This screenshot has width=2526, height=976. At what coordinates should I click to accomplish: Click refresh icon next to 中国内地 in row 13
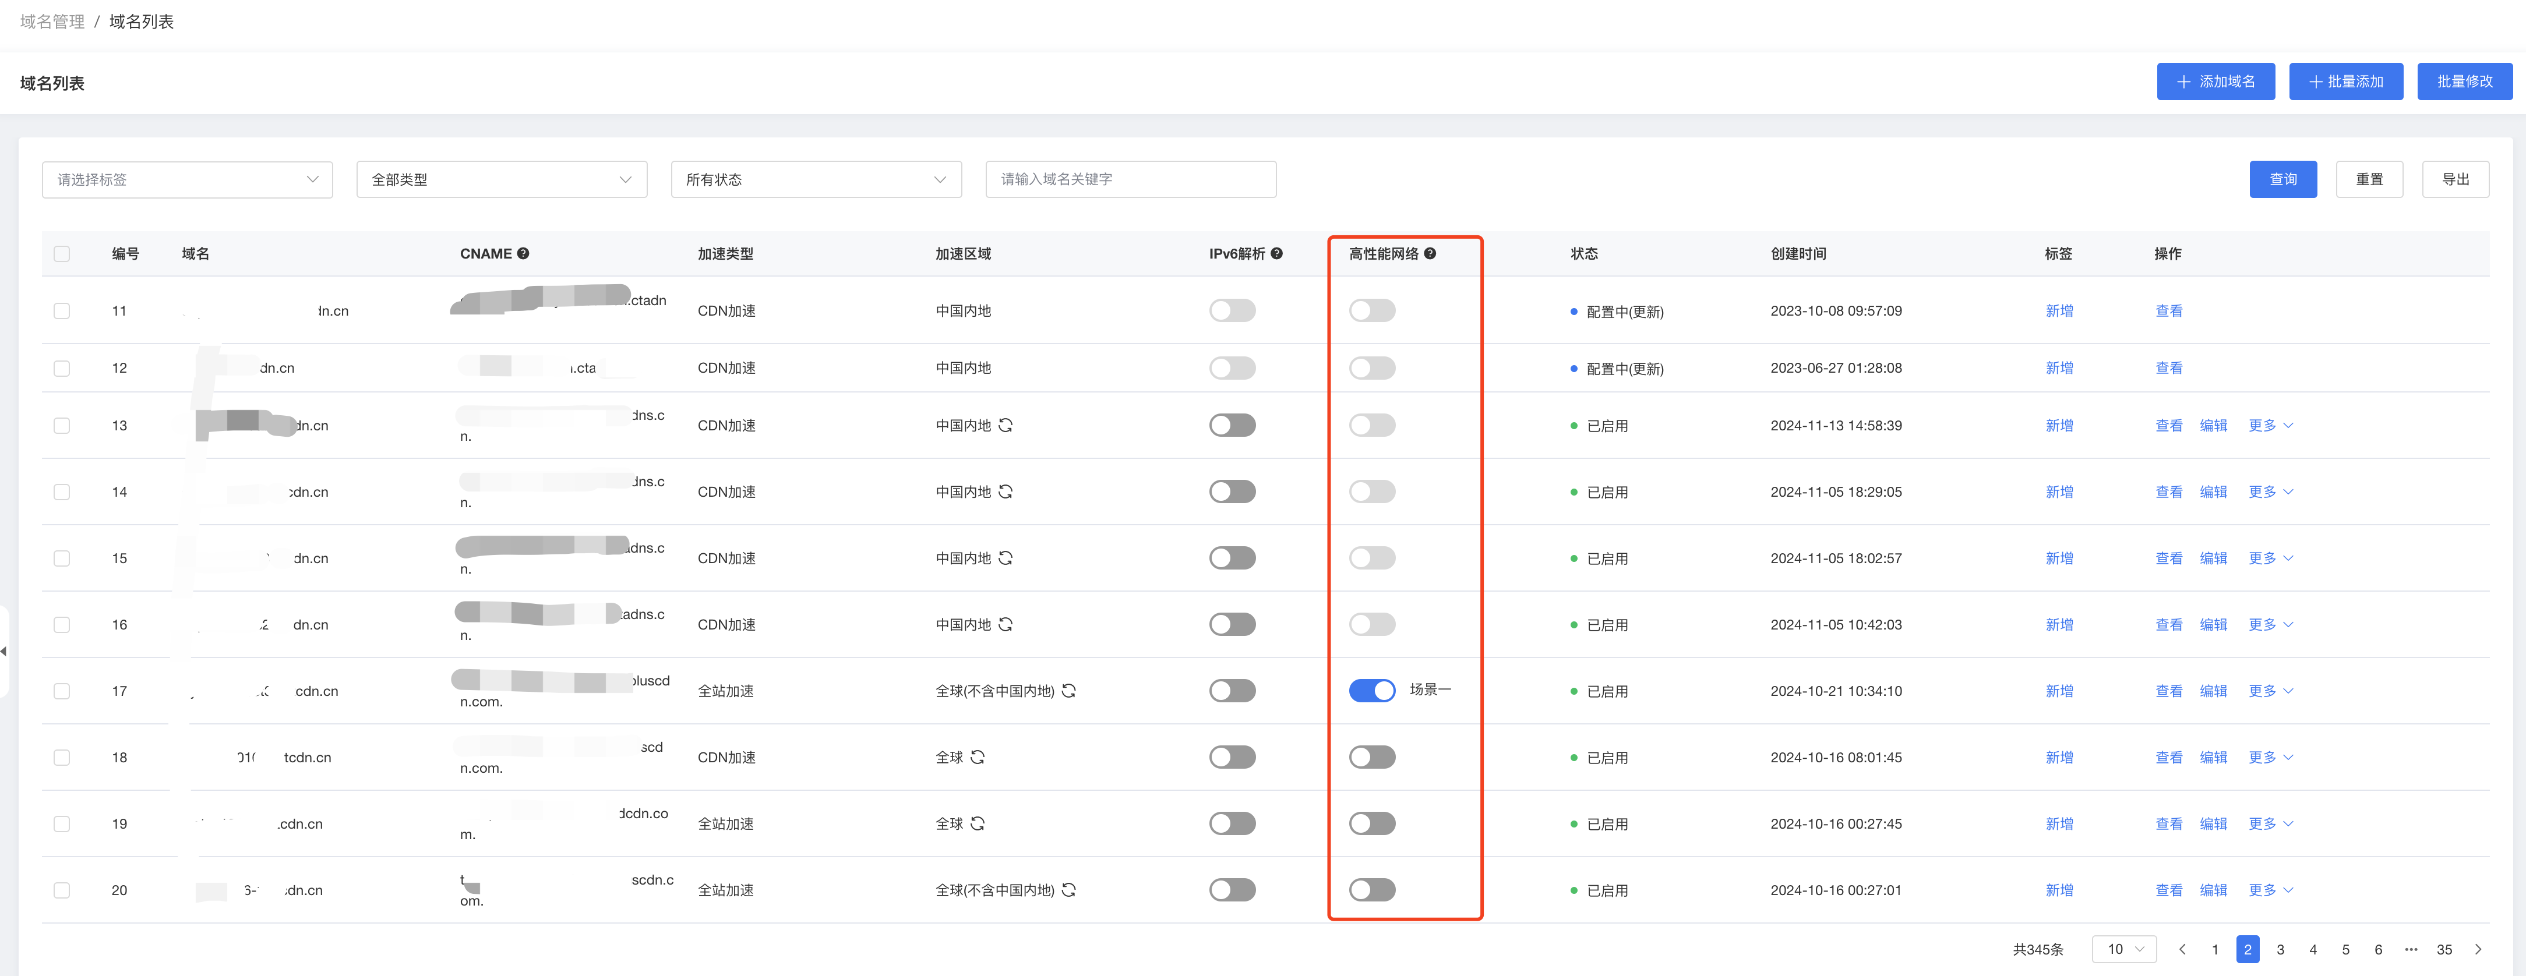[1005, 425]
